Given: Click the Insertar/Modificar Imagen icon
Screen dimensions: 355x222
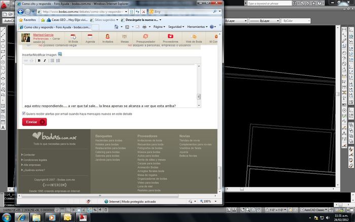Looking at the screenshot, I should click(x=60, y=54).
